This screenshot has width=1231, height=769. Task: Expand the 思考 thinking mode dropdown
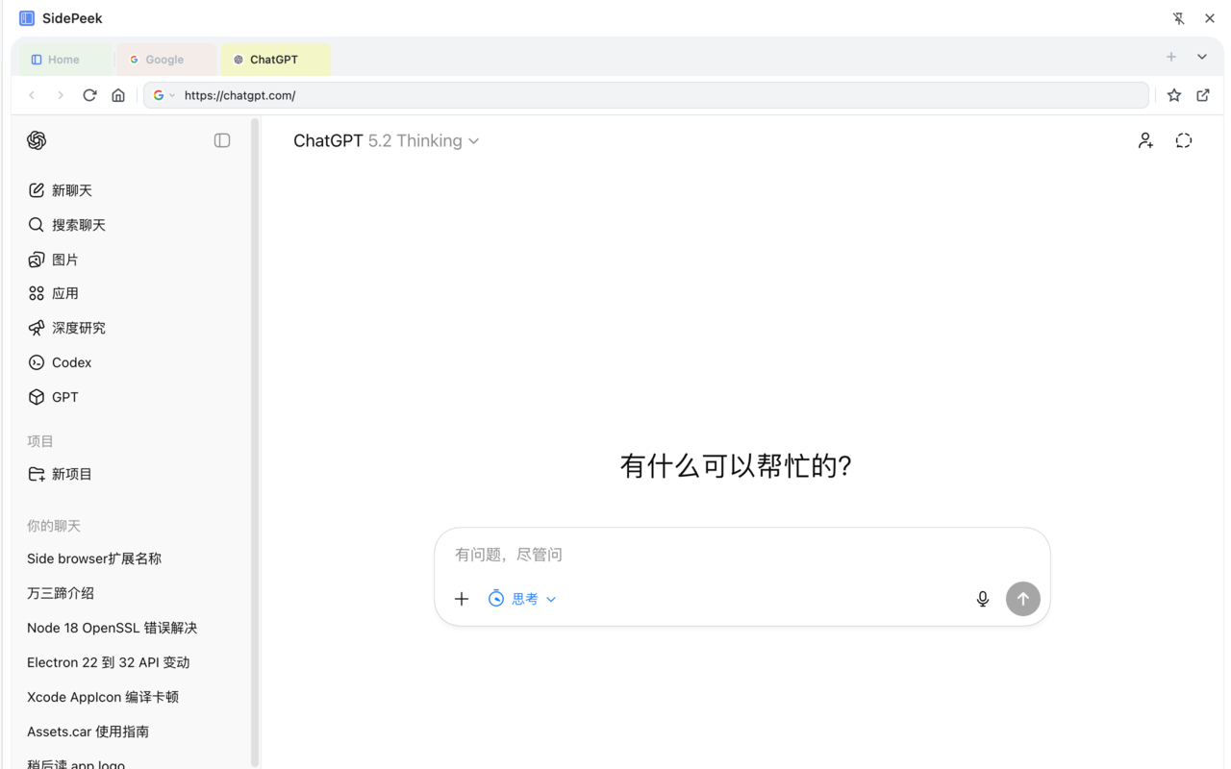coord(522,599)
